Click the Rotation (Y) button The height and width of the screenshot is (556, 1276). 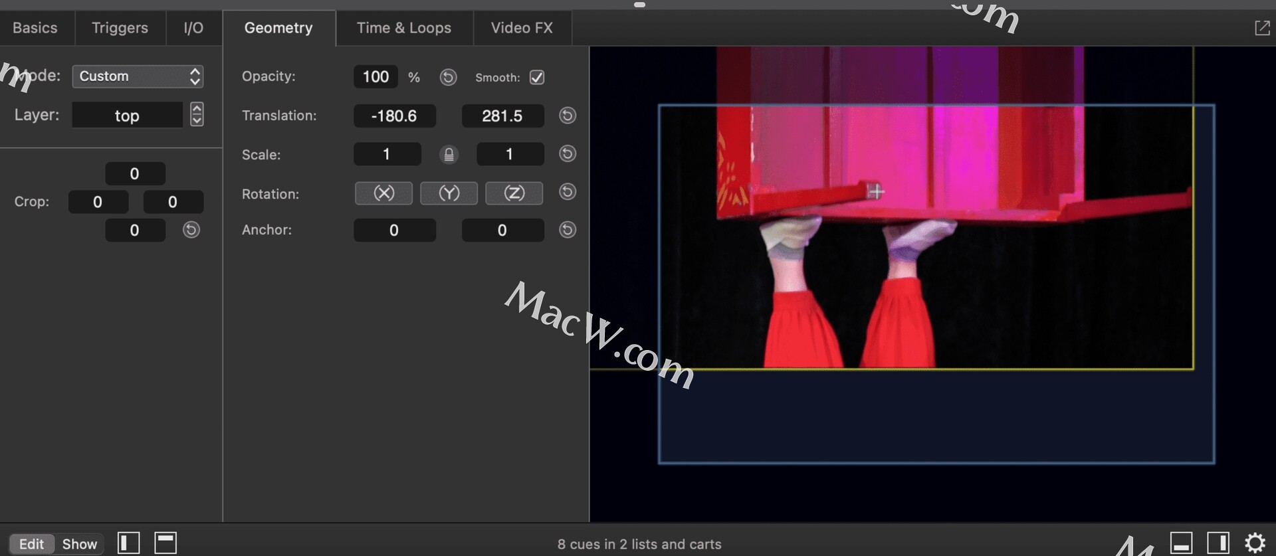pyautogui.click(x=449, y=193)
